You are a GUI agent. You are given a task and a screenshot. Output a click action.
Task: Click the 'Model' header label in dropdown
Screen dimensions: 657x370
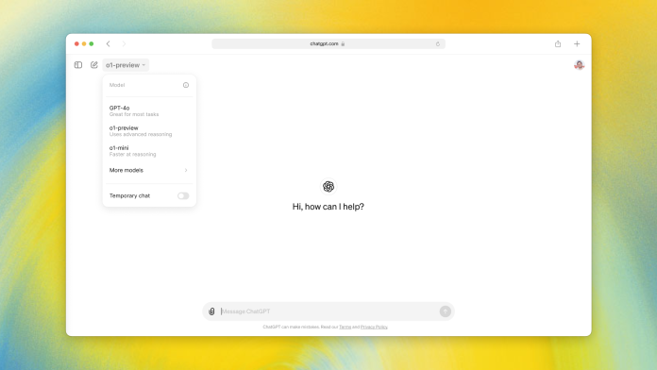click(117, 85)
